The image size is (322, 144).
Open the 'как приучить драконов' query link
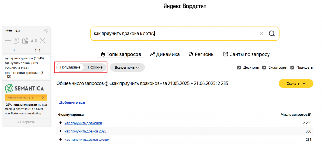pyautogui.click(x=83, y=123)
